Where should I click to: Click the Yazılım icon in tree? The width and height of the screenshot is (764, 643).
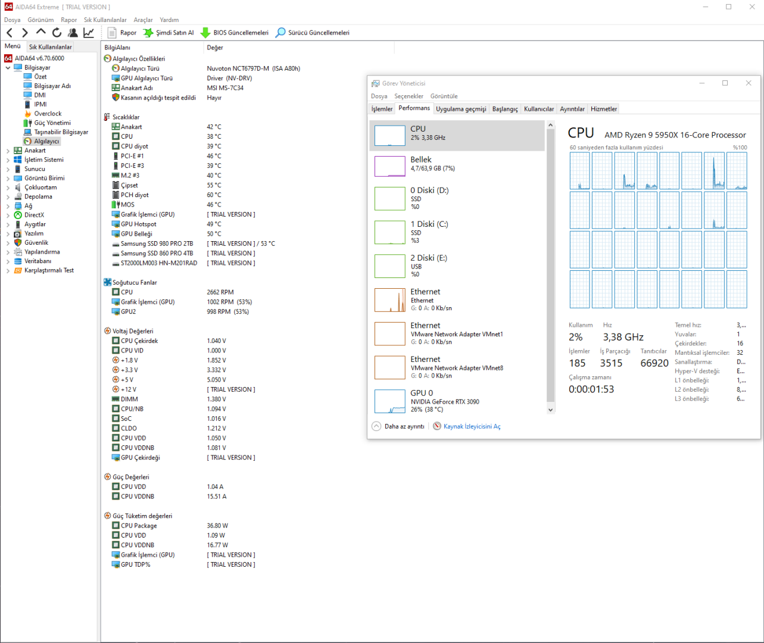click(x=18, y=233)
